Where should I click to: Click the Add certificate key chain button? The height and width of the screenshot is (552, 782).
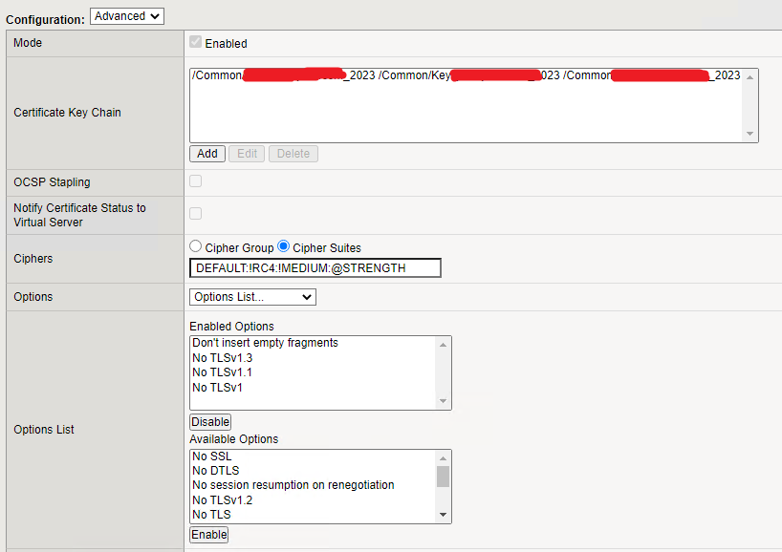206,154
